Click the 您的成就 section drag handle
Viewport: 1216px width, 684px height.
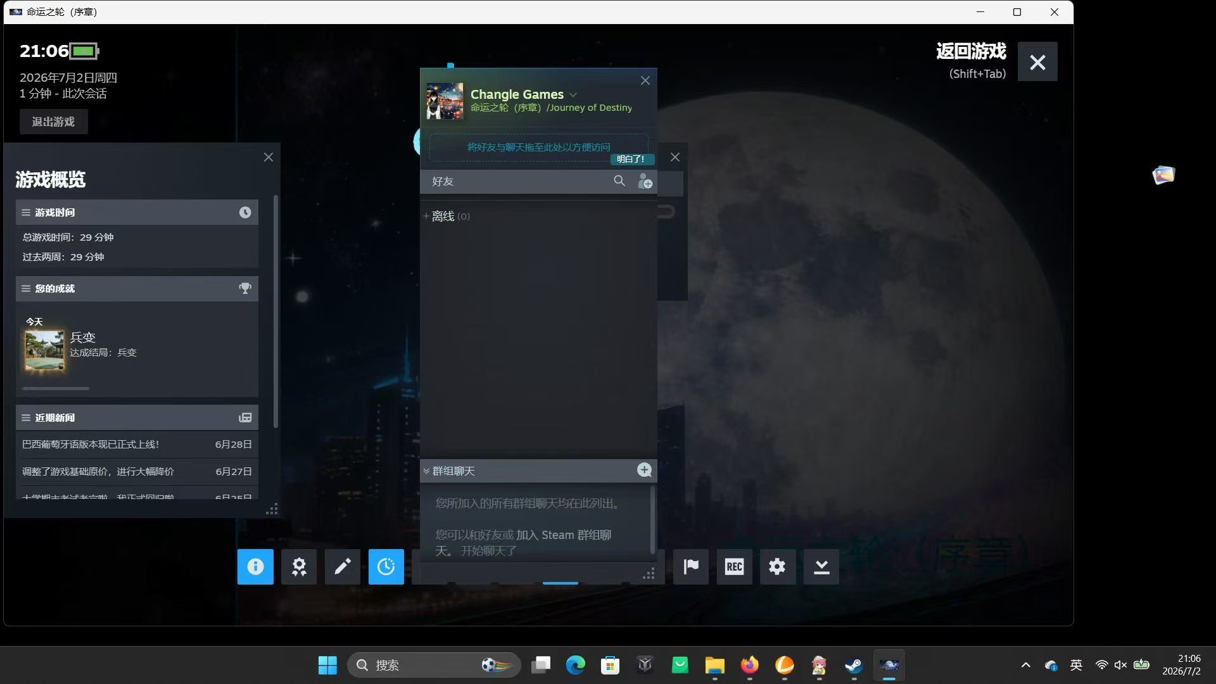[26, 289]
